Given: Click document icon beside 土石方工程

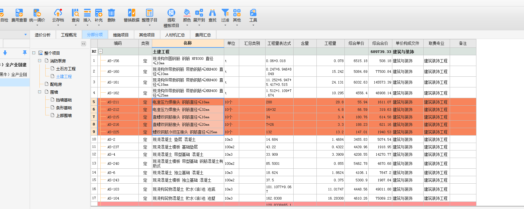Looking at the screenshot, I should [52, 68].
